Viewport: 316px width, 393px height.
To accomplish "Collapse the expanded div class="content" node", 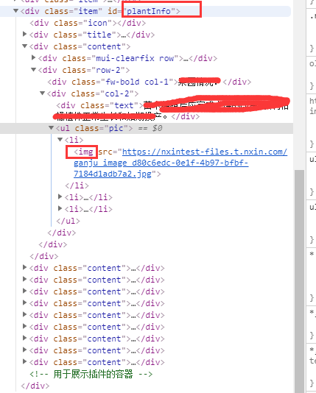I will [x=24, y=46].
